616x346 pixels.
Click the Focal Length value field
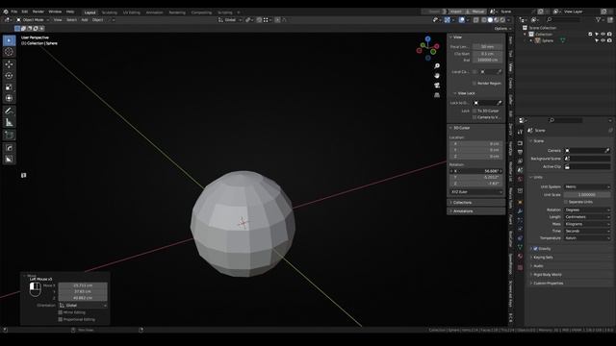[x=487, y=47]
